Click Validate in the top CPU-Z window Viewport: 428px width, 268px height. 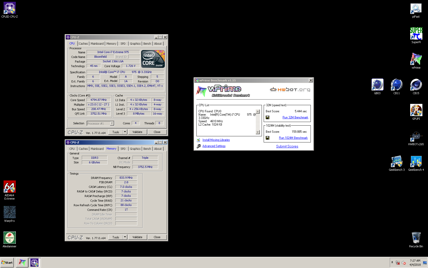137,132
